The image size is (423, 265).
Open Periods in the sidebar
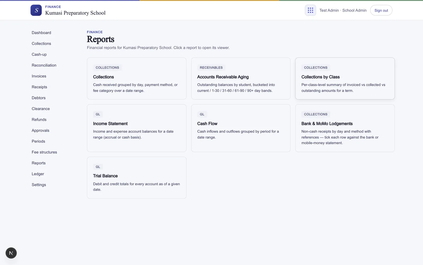(38, 141)
